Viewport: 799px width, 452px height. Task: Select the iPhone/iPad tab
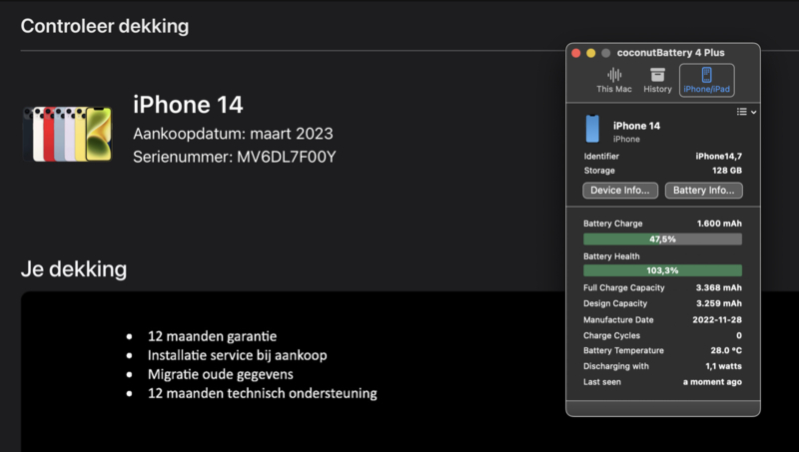[706, 81]
